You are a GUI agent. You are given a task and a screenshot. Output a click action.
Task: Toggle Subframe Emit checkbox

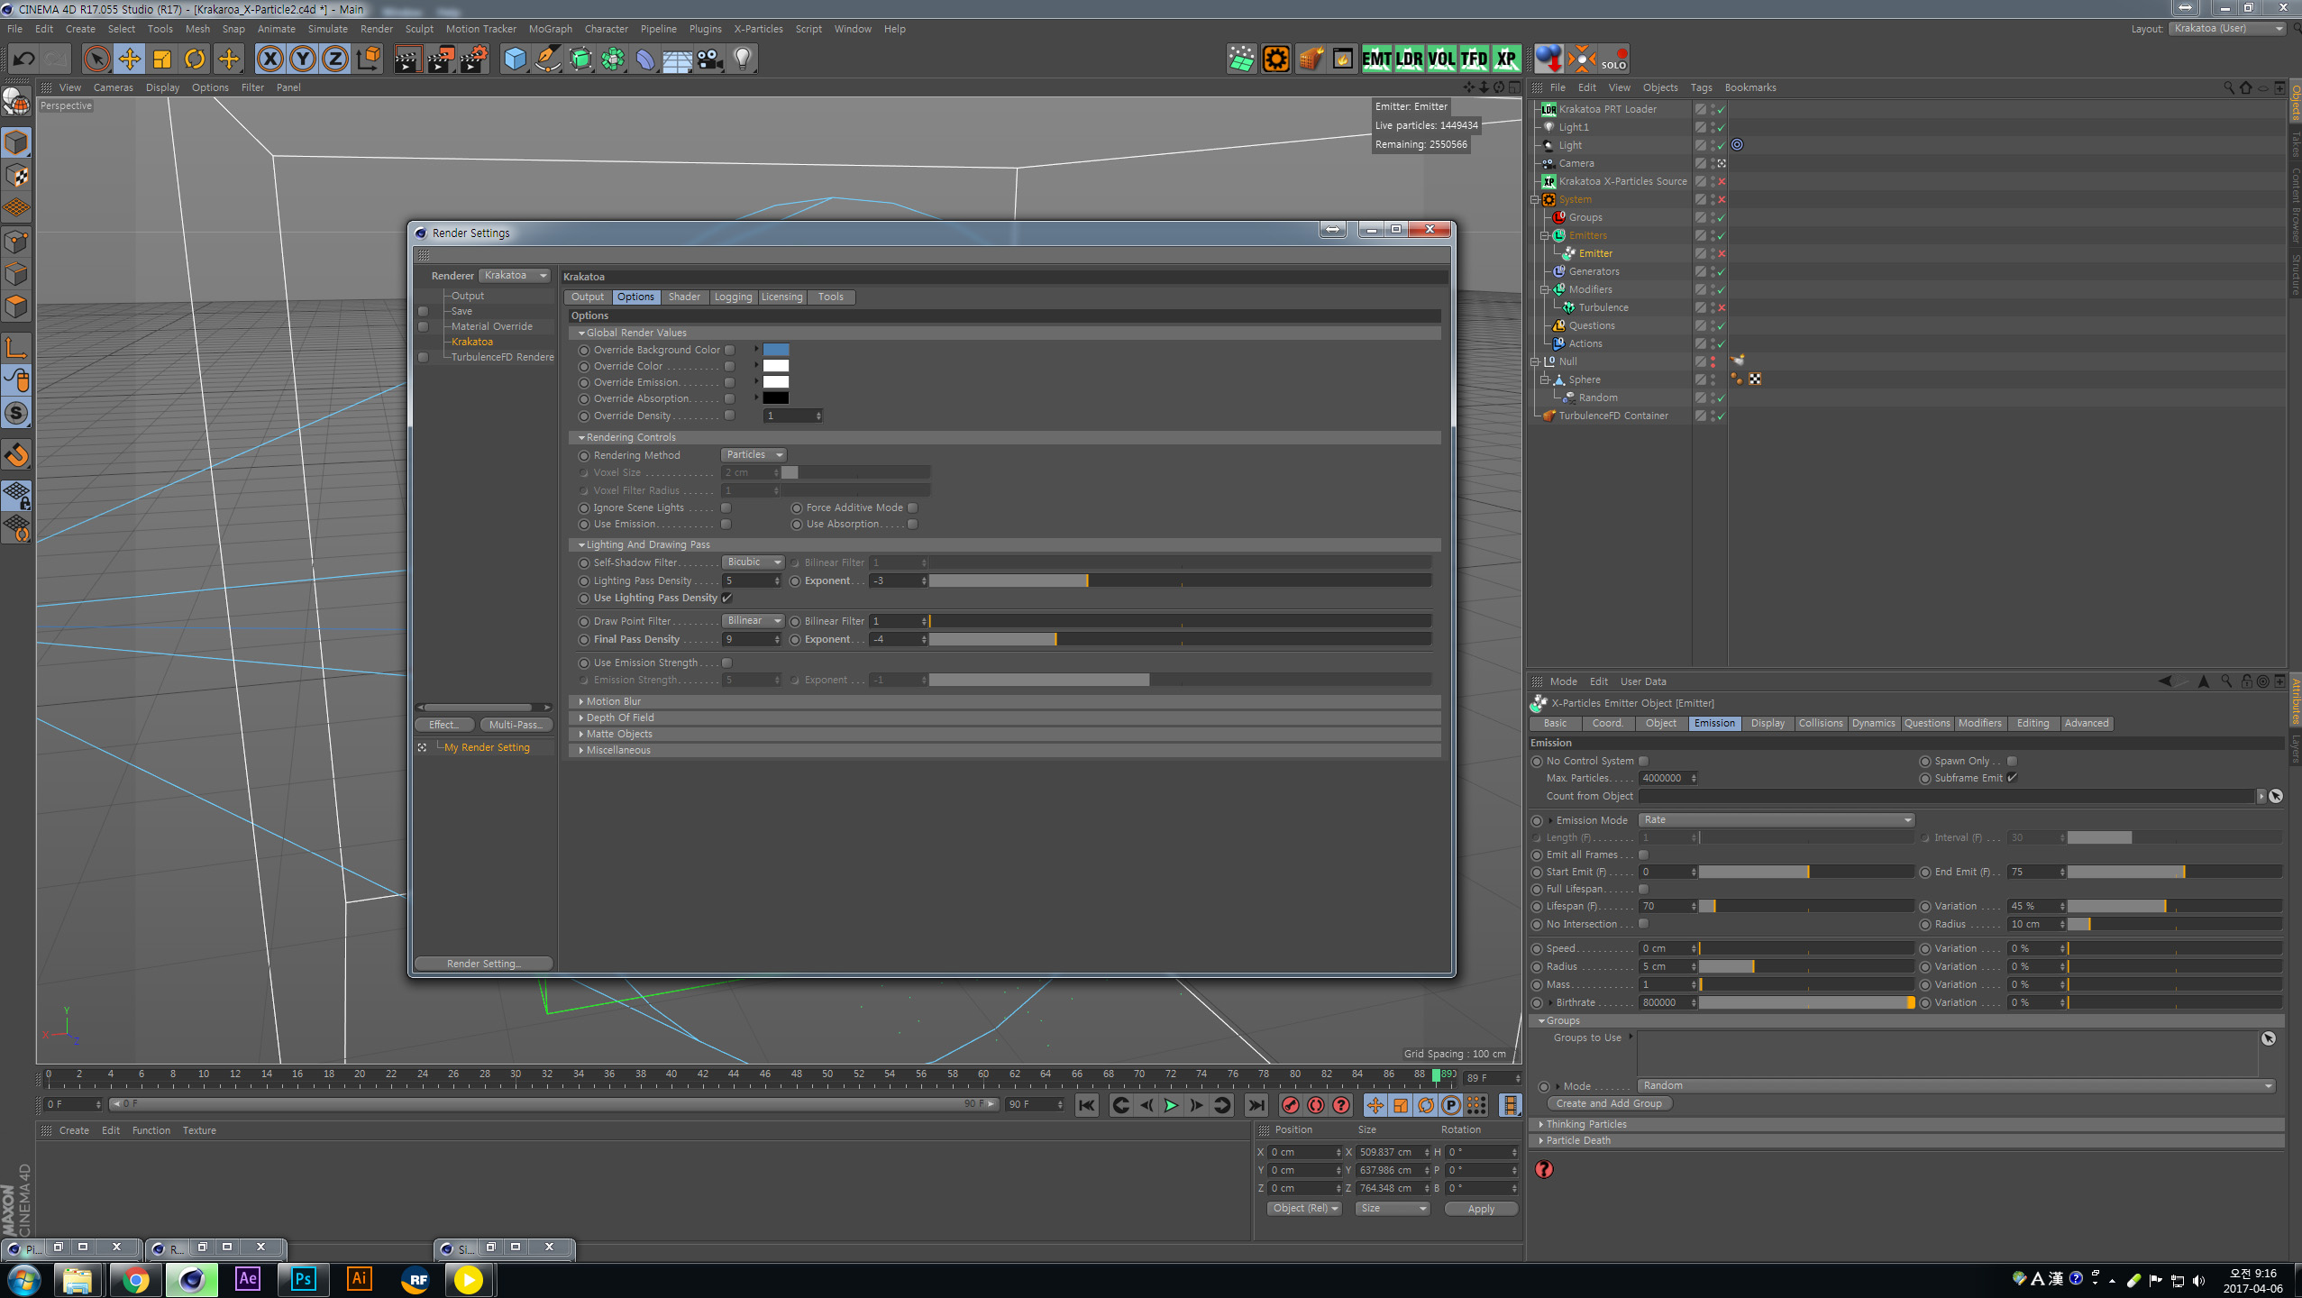coord(2013,778)
